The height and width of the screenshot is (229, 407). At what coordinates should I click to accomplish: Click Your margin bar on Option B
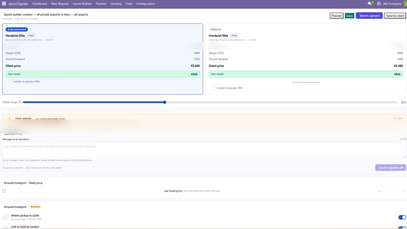(x=306, y=74)
